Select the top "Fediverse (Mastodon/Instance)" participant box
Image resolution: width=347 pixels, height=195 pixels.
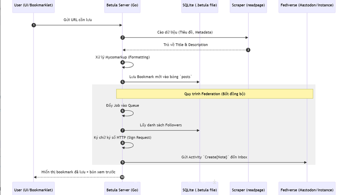click(x=307, y=5)
